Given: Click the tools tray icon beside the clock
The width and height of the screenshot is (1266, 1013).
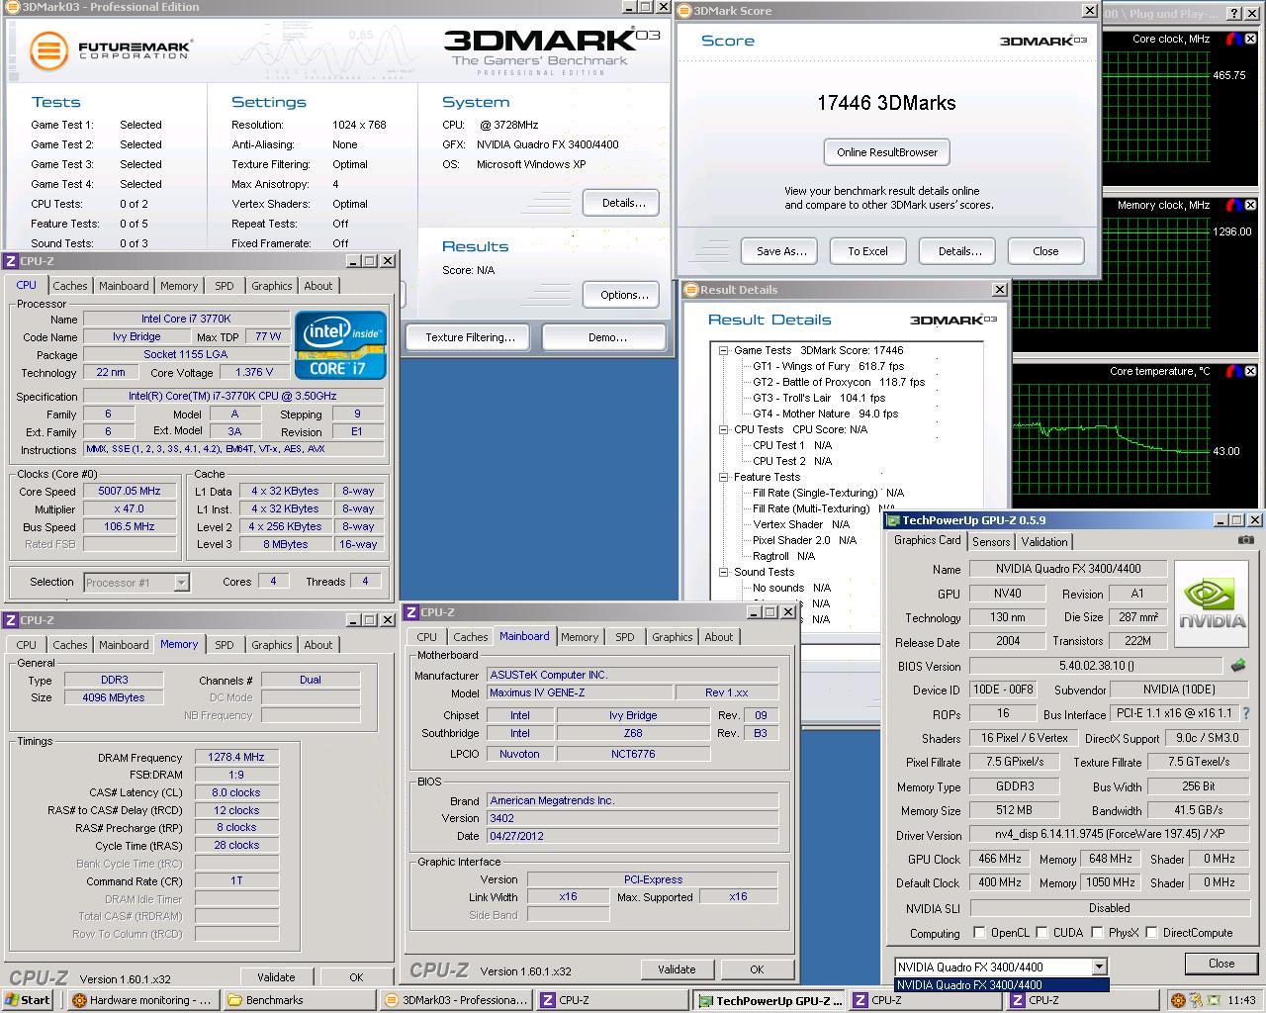Looking at the screenshot, I should (1196, 1000).
